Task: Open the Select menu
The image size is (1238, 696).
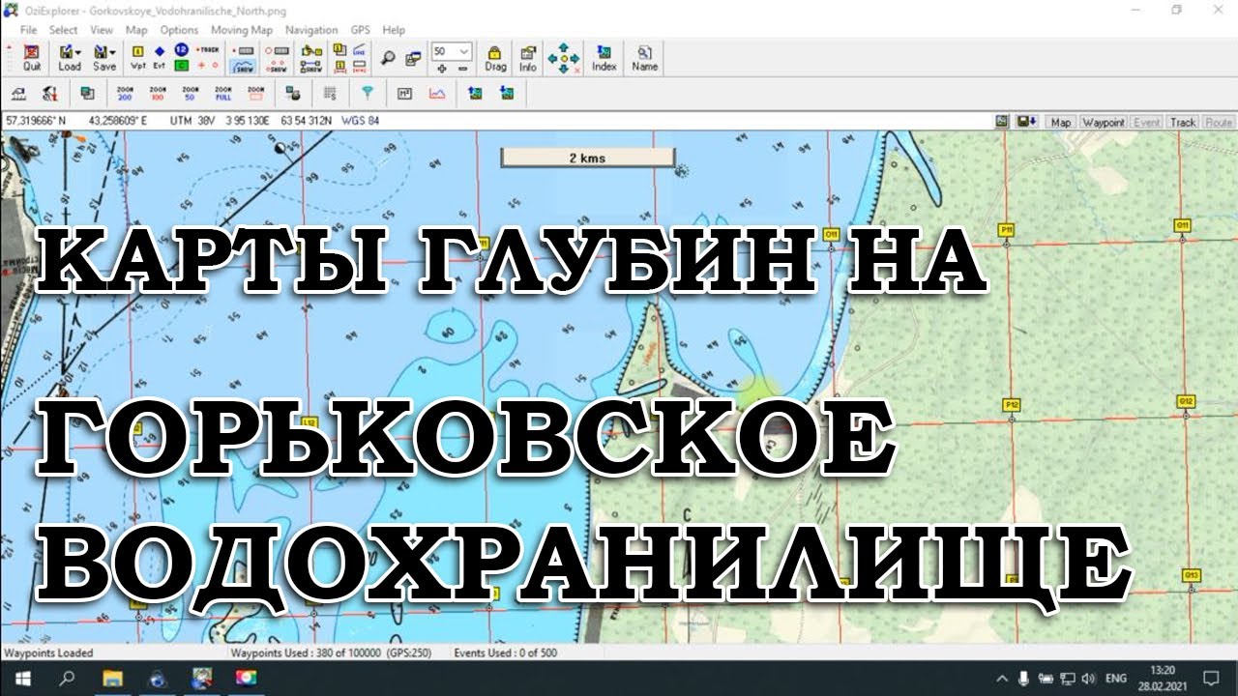Action: tap(64, 30)
